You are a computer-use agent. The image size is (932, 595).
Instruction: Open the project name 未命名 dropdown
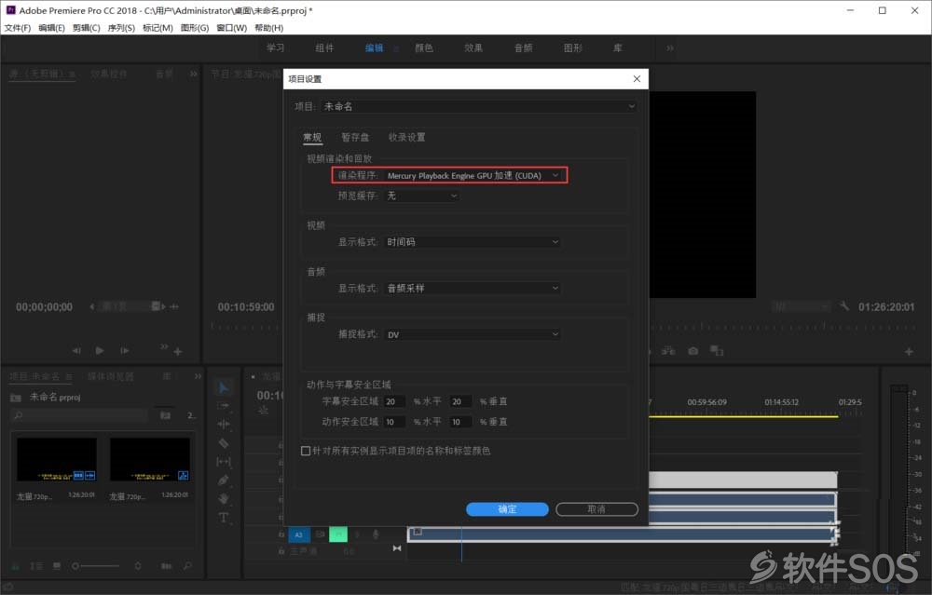478,106
